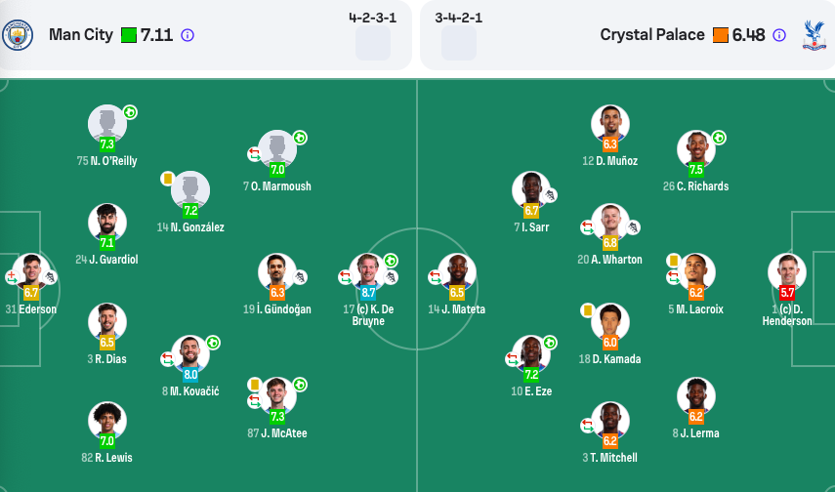The height and width of the screenshot is (492, 835).
Task: Click yellow card icon next to N. González
Action: click(x=167, y=179)
